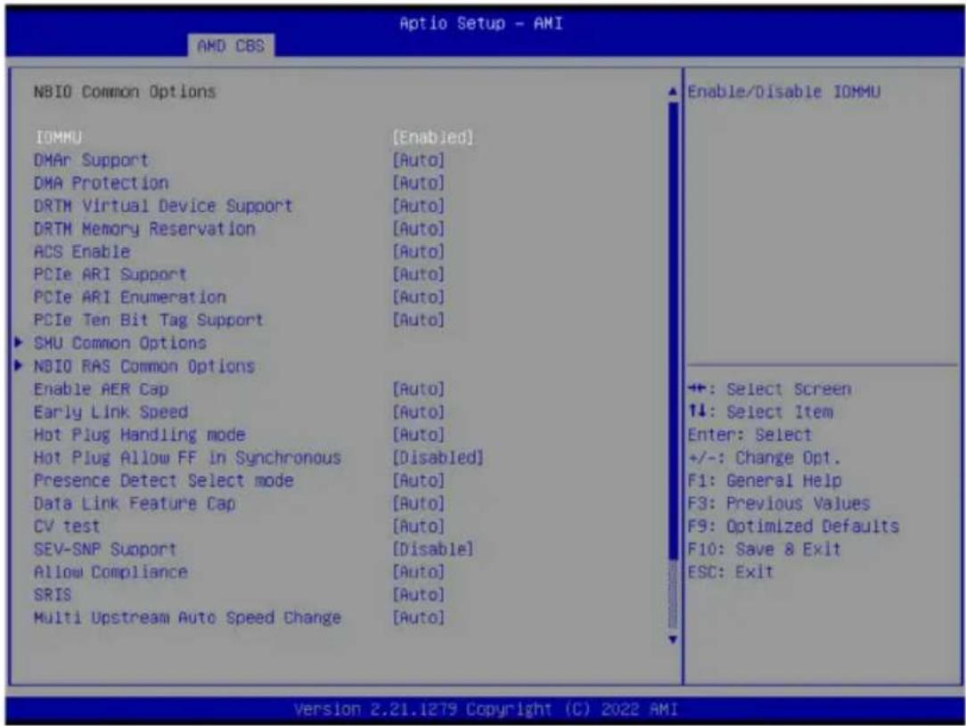The image size is (966, 726).
Task: Change Enable AER Cap value
Action: [418, 389]
